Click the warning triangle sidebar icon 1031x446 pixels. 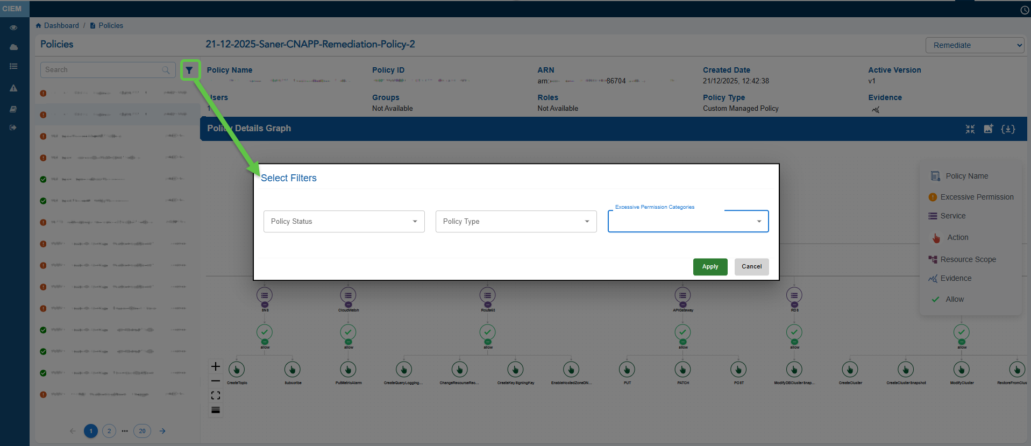[13, 88]
